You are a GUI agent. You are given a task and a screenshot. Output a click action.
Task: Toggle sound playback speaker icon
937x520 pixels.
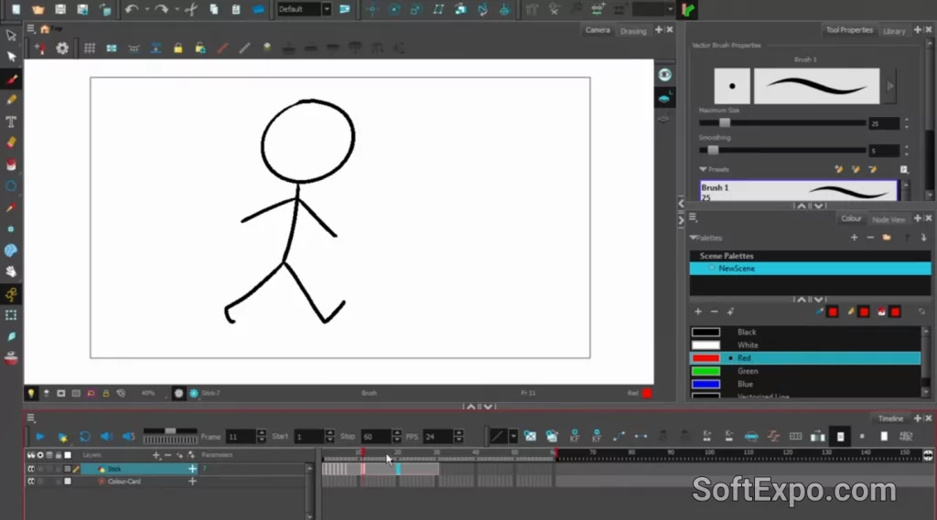106,437
